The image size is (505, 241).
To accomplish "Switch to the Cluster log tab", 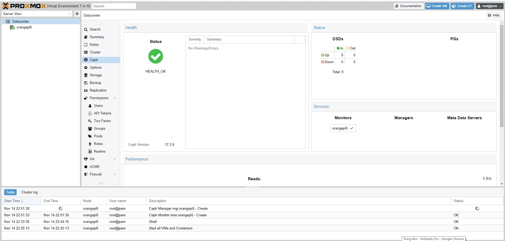I will coord(29,192).
